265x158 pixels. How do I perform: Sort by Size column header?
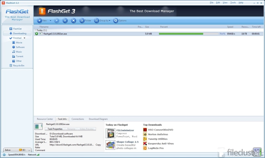click(147, 27)
